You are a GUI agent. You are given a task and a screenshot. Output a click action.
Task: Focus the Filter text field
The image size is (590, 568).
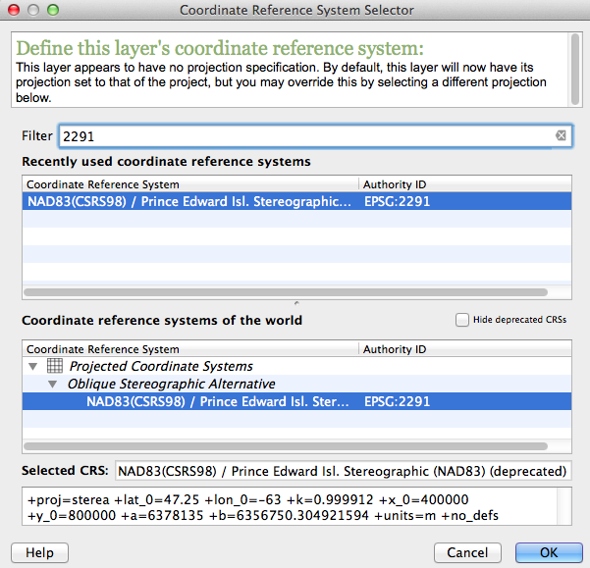point(304,136)
